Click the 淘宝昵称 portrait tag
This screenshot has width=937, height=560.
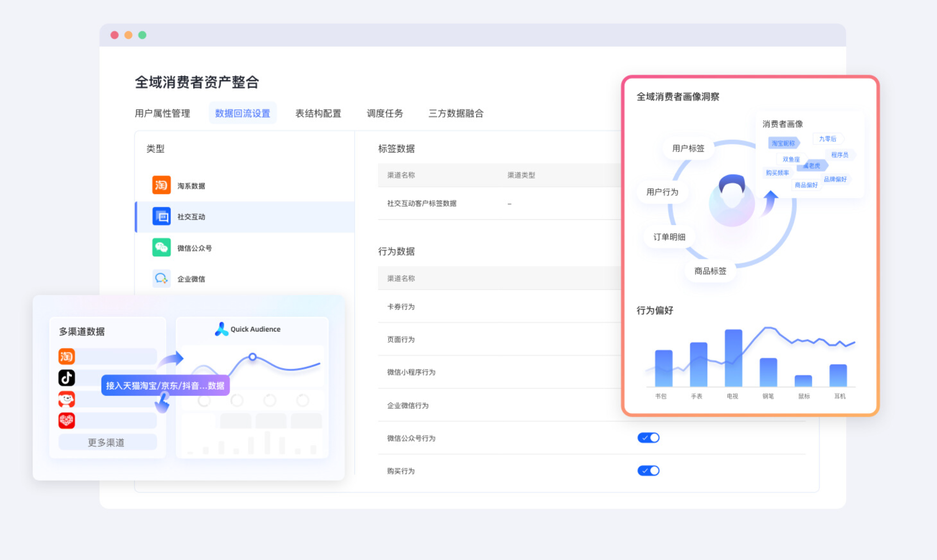[x=783, y=143]
